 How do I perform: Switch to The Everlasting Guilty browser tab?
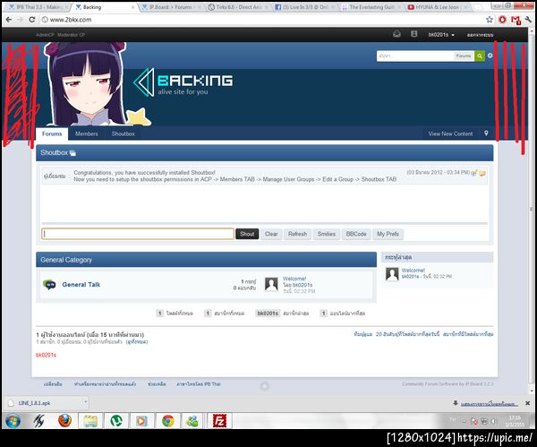point(371,7)
